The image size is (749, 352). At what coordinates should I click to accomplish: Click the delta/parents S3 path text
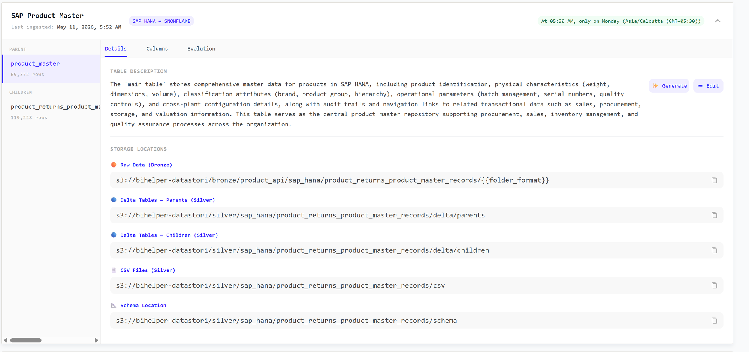pyautogui.click(x=300, y=215)
